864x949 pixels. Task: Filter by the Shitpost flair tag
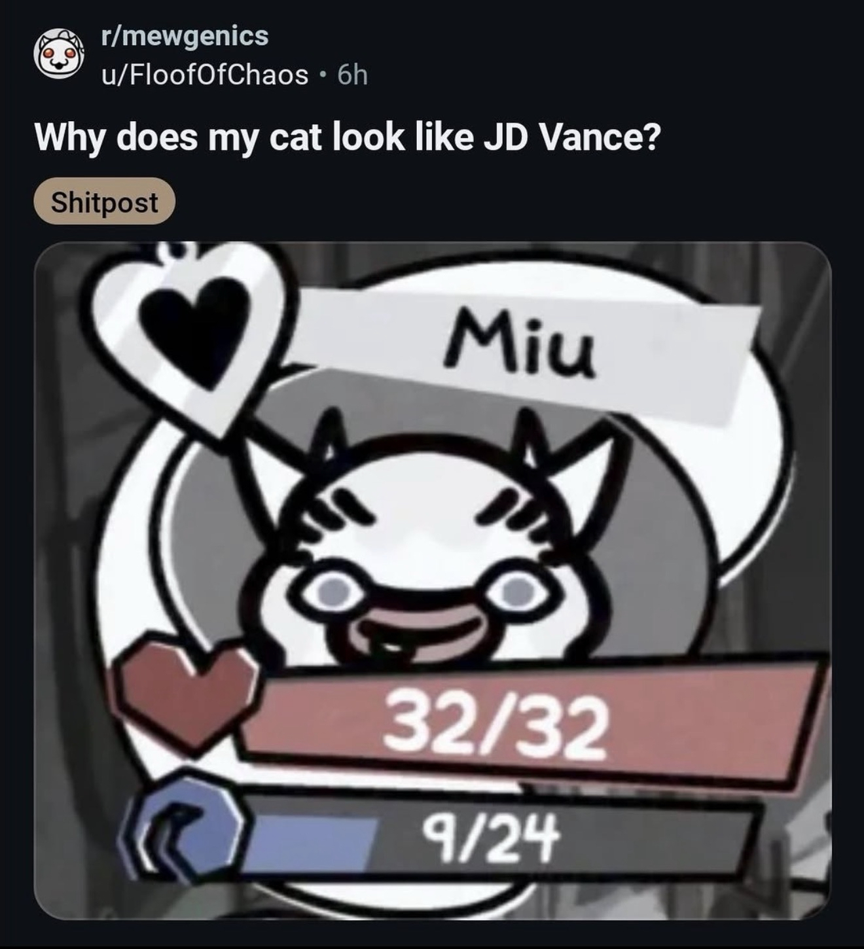(105, 202)
